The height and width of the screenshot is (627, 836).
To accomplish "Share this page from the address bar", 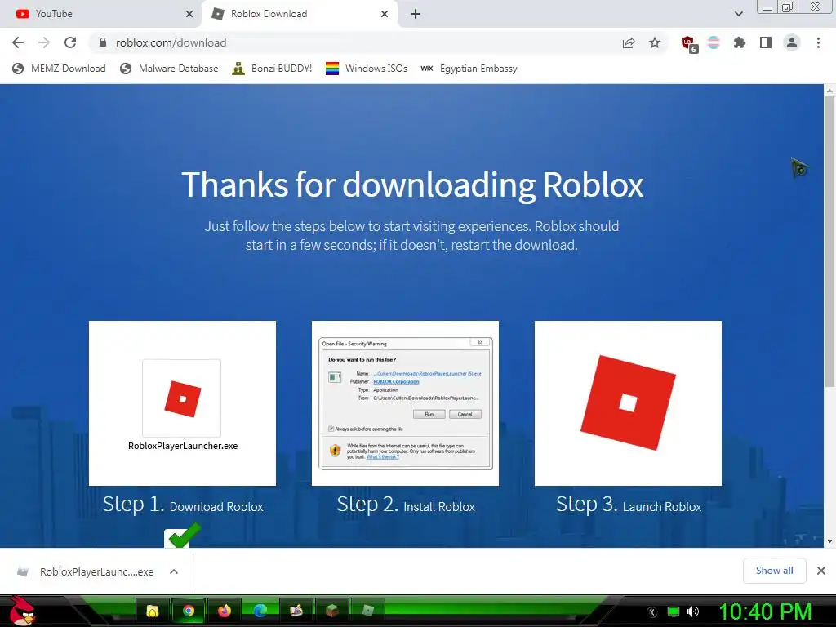I will point(629,42).
